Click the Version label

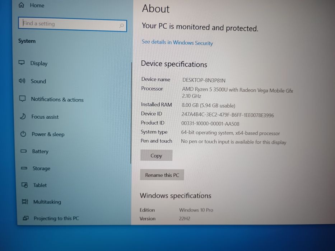[x=148, y=219]
